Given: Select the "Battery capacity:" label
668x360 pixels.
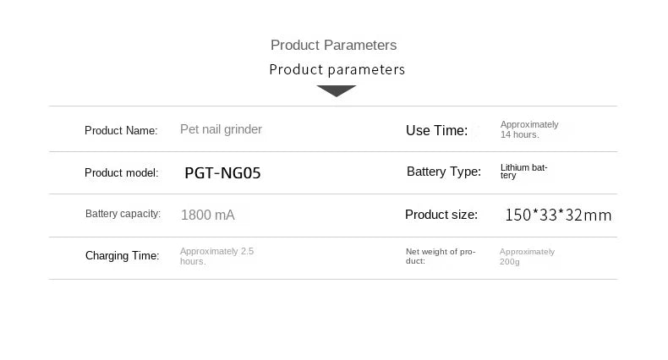Looking at the screenshot, I should pos(123,214).
